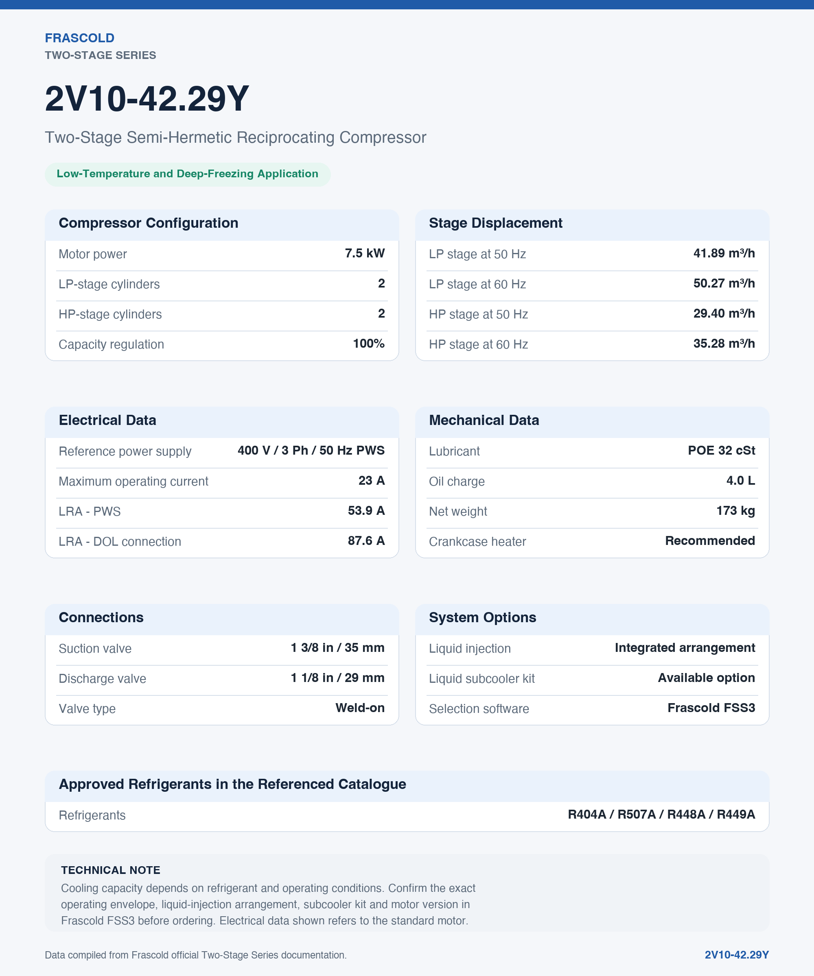
Task: Click the 35.28 m³/h displacement value
Action: pos(724,344)
